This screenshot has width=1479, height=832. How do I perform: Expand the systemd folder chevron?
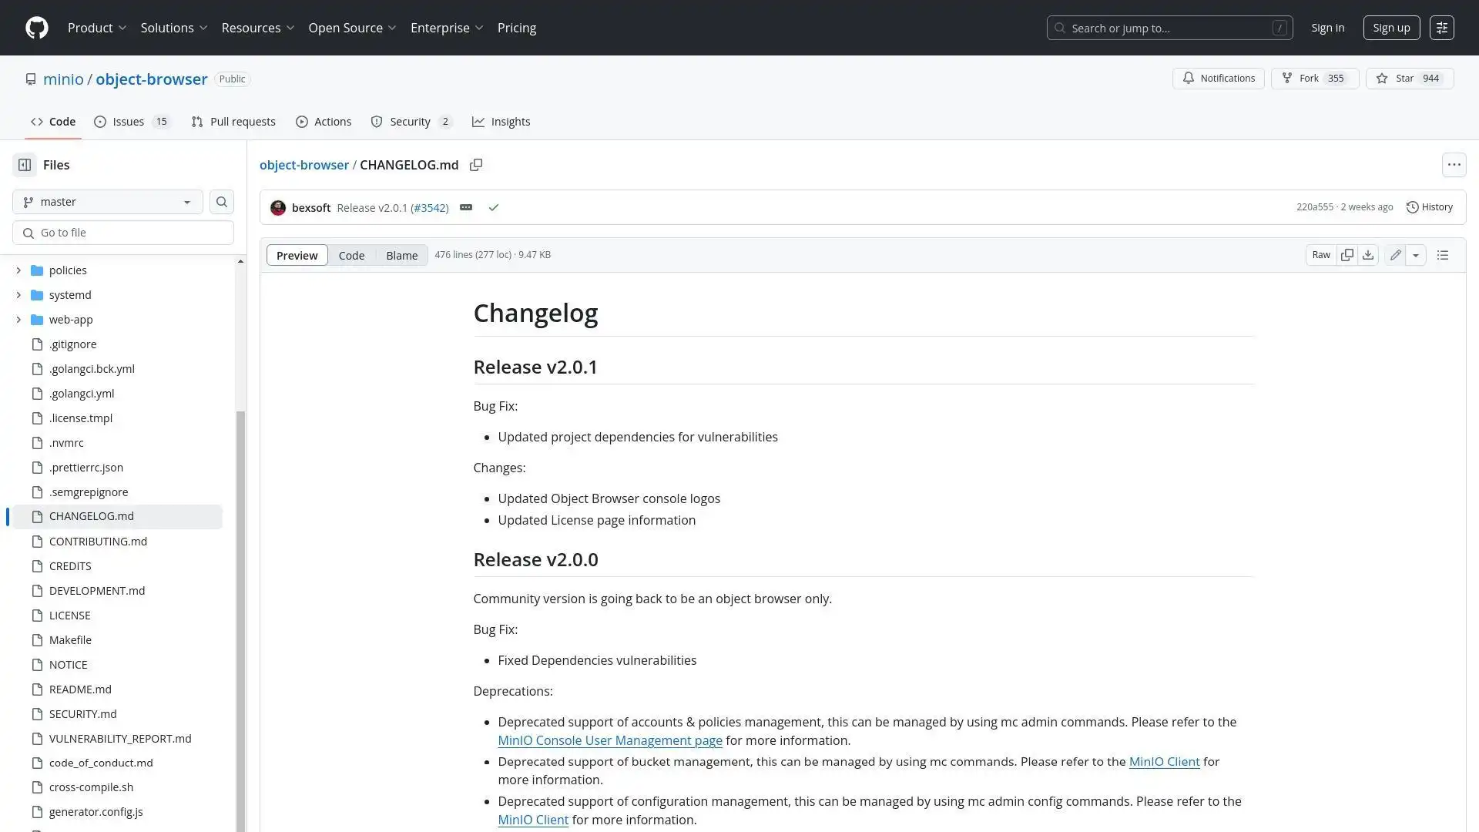(x=18, y=295)
